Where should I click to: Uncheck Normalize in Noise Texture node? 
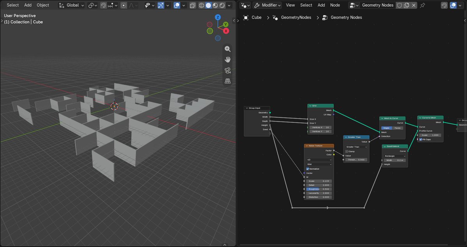308,169
